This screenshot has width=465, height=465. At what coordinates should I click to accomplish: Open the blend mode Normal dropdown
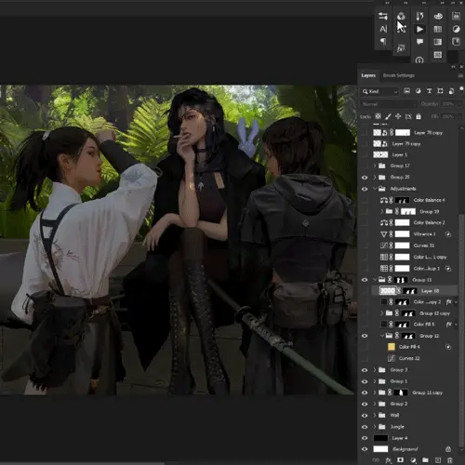pyautogui.click(x=389, y=104)
